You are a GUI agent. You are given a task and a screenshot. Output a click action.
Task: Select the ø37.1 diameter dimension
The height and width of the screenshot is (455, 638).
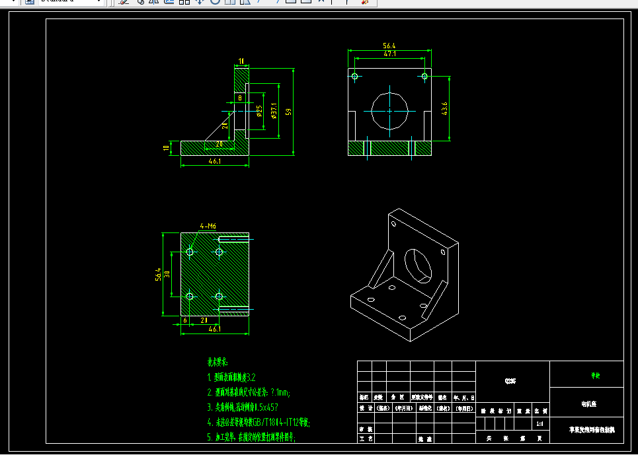tap(274, 110)
